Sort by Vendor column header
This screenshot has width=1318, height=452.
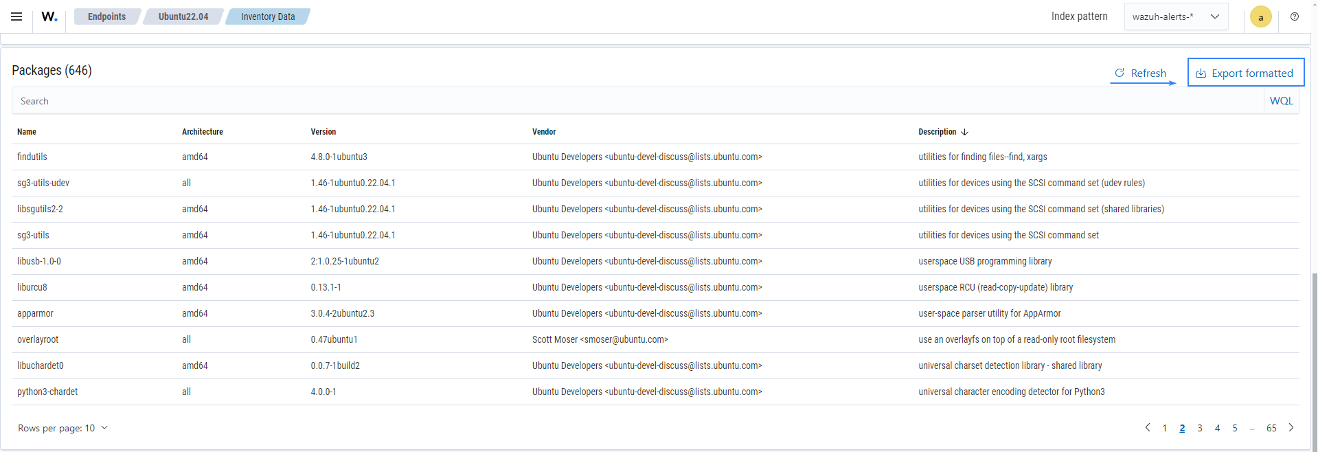pyautogui.click(x=544, y=132)
